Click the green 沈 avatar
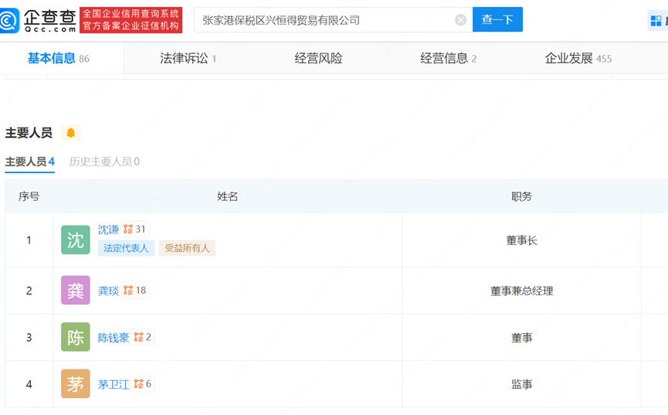This screenshot has width=668, height=415. coord(76,240)
